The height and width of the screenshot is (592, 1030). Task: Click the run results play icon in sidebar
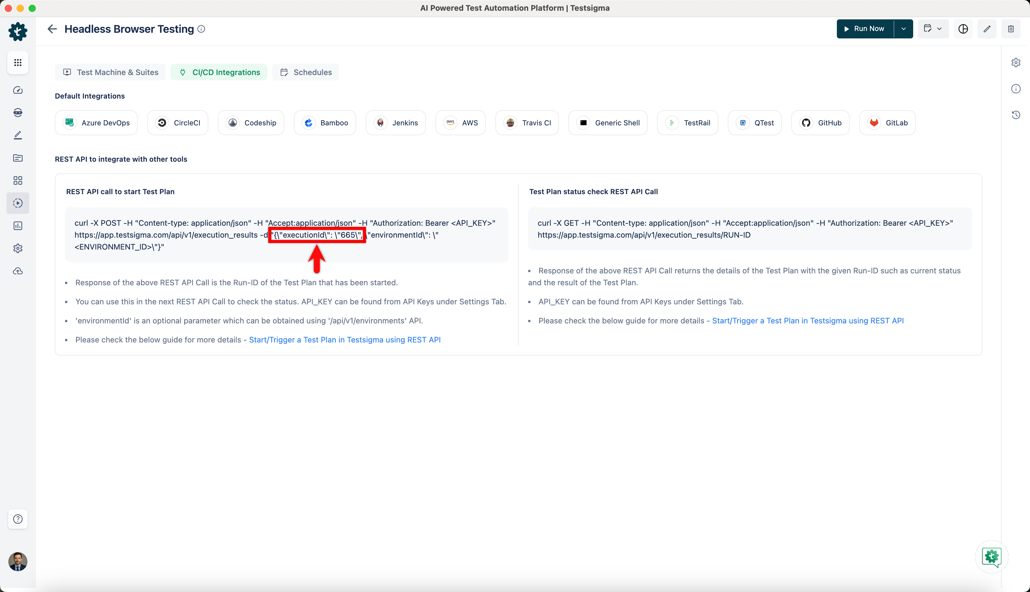[x=18, y=203]
